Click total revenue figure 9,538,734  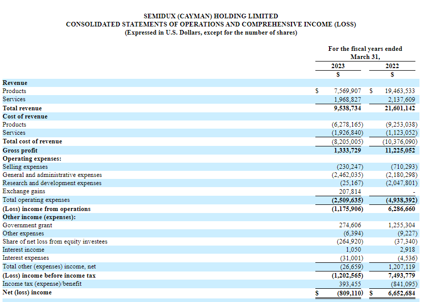pyautogui.click(x=347, y=108)
